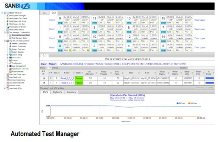Viewport: 218px width, 142px height.
Task: Click the green Link indicator for slot 0
Action: (70, 50)
